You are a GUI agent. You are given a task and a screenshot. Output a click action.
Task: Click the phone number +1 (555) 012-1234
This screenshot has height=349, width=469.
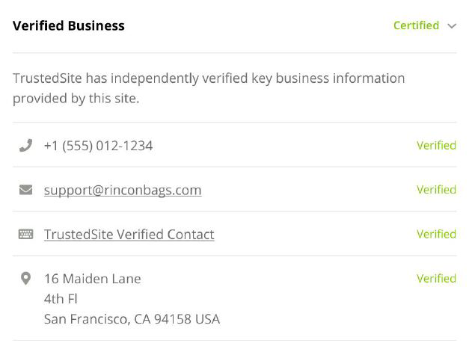coord(98,146)
